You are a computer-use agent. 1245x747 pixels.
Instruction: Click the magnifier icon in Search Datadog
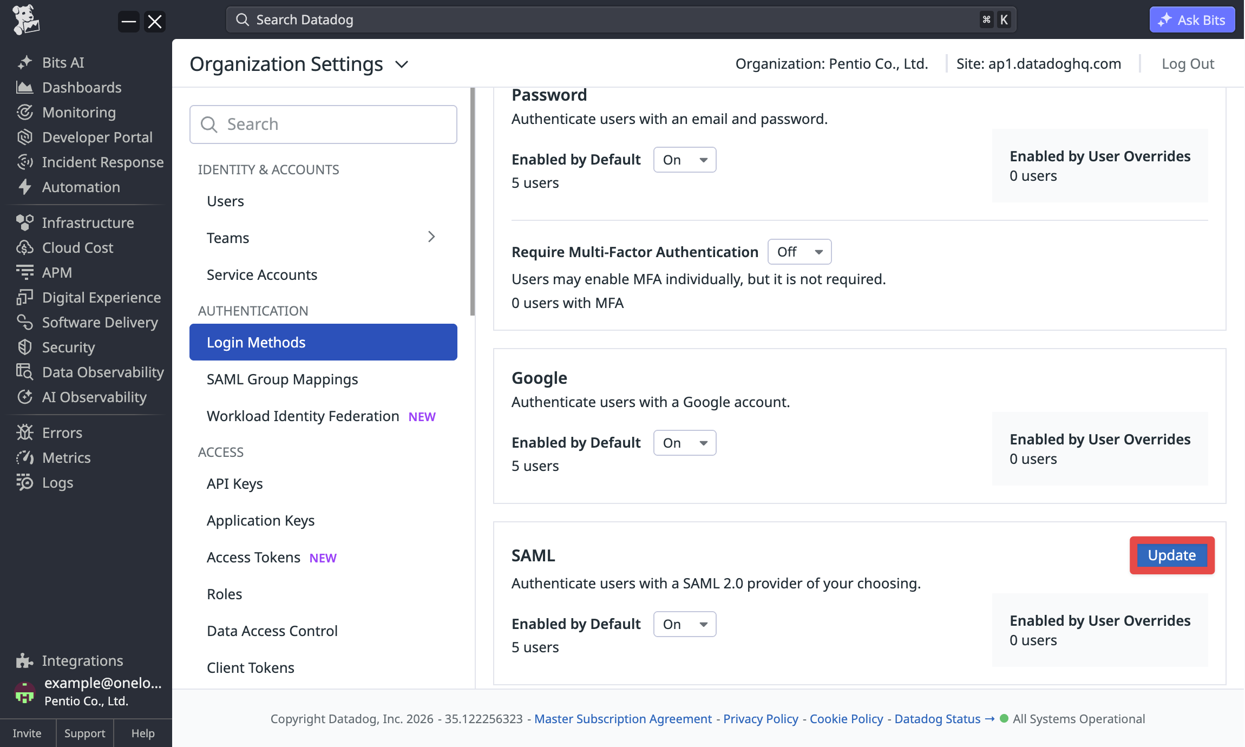(x=243, y=20)
